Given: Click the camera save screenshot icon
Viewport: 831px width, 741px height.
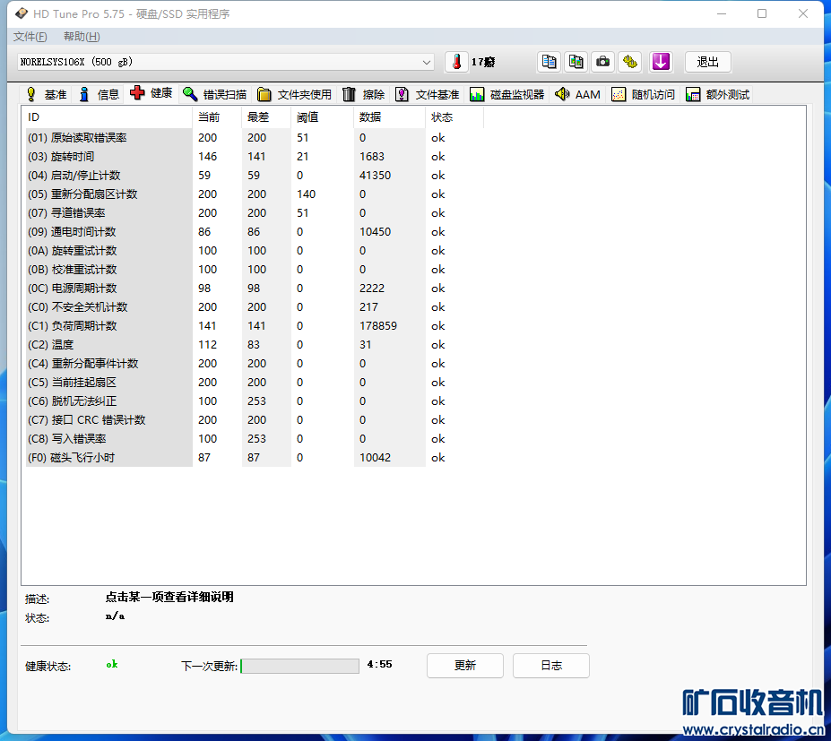Looking at the screenshot, I should point(602,62).
